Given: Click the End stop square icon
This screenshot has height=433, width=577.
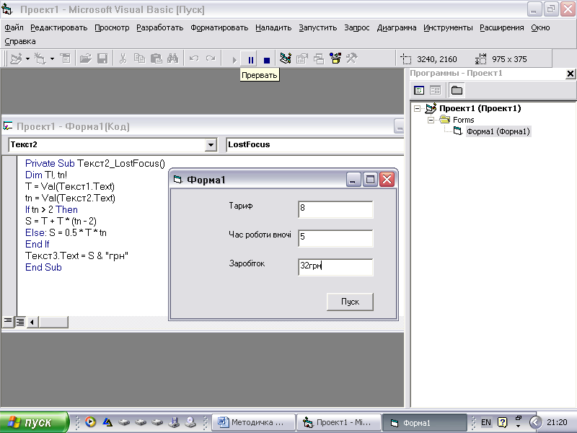Looking at the screenshot, I should coord(267,60).
